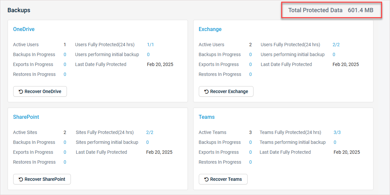Image resolution: width=390 pixels, height=195 pixels.
Task: Click the Recover Teams button
Action: tap(223, 179)
